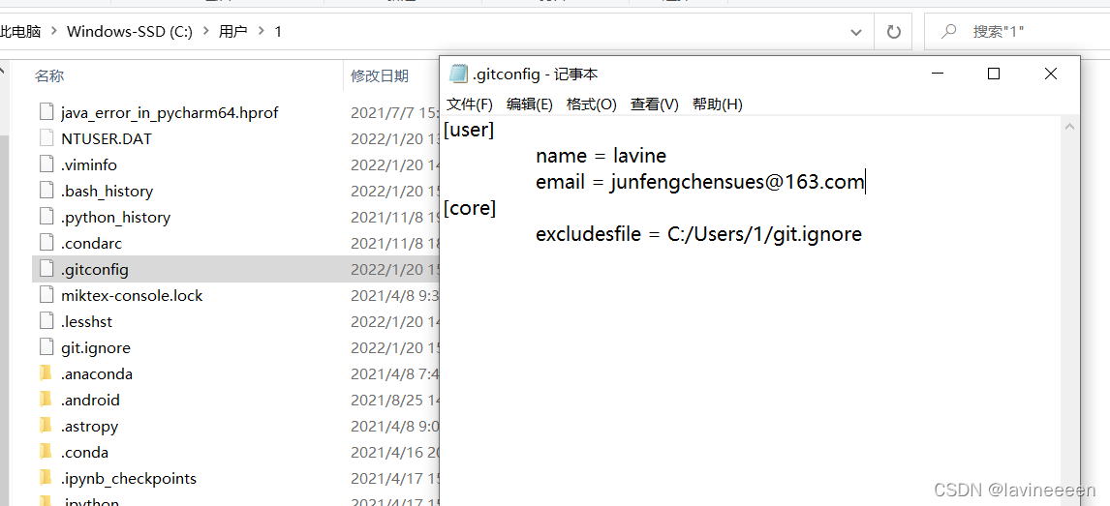Select the NTUSER.DAT file name
The image size is (1110, 506).
tap(107, 139)
